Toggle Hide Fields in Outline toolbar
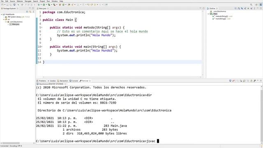 242,8
